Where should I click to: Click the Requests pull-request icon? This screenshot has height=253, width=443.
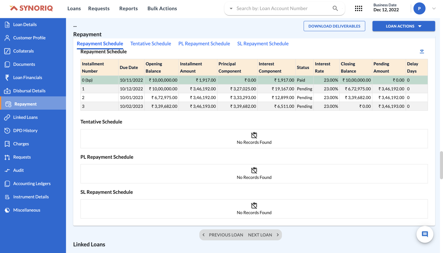click(x=7, y=157)
